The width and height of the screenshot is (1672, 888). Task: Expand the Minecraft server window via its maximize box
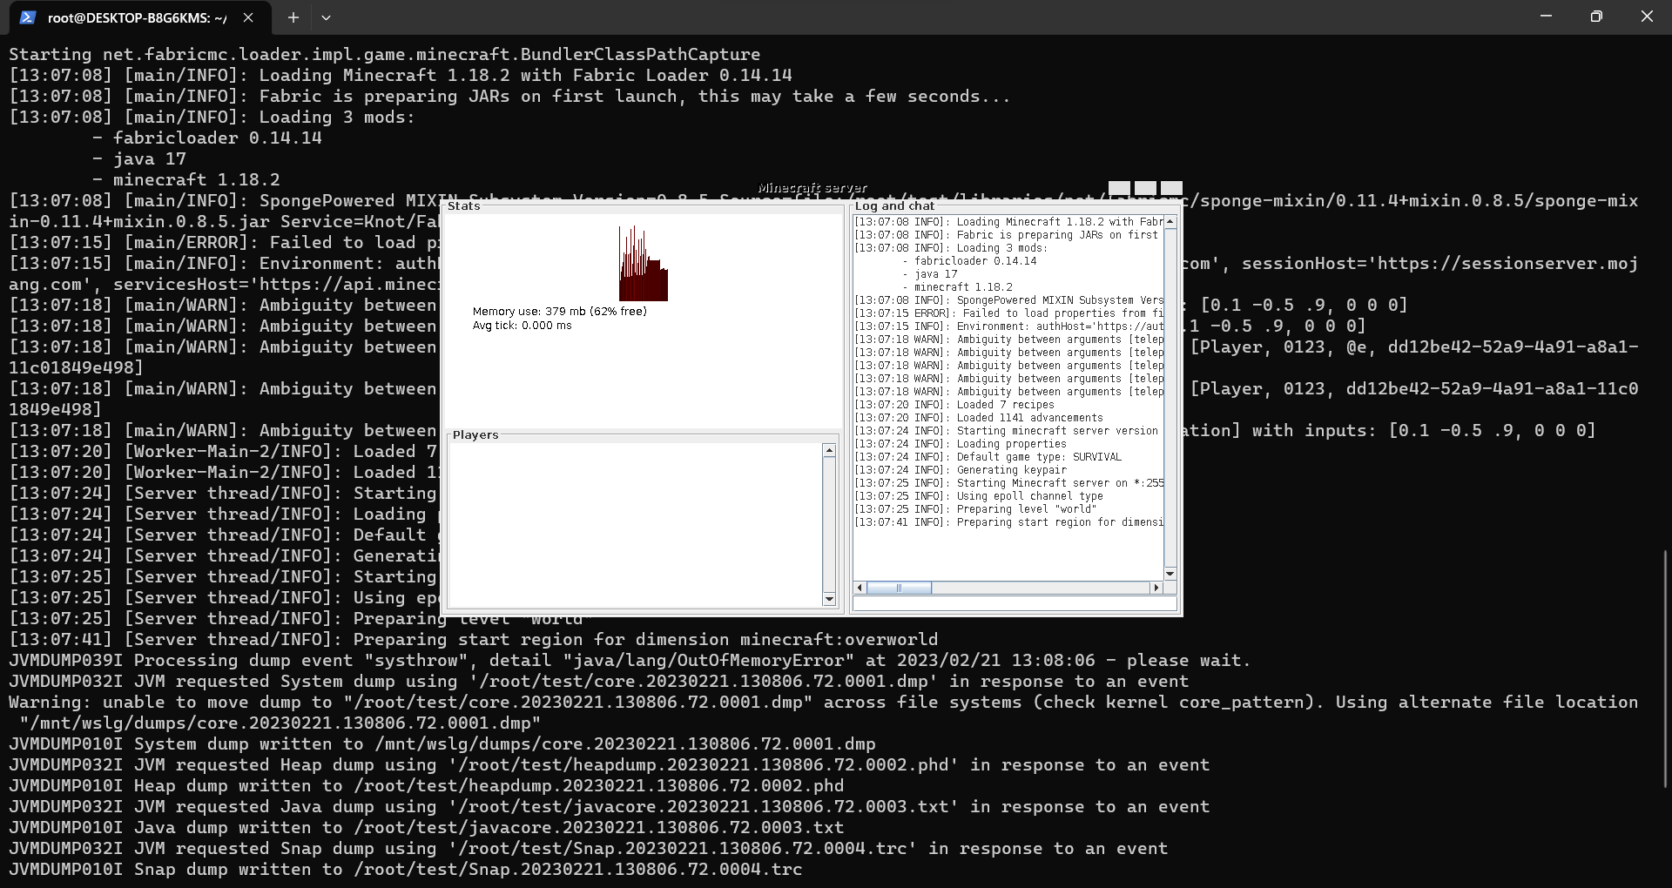(x=1144, y=188)
